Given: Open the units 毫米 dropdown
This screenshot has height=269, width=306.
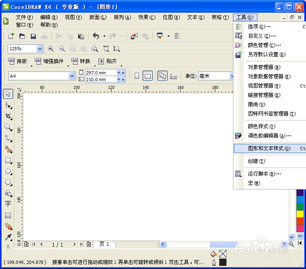Looking at the screenshot, I should coord(232,76).
